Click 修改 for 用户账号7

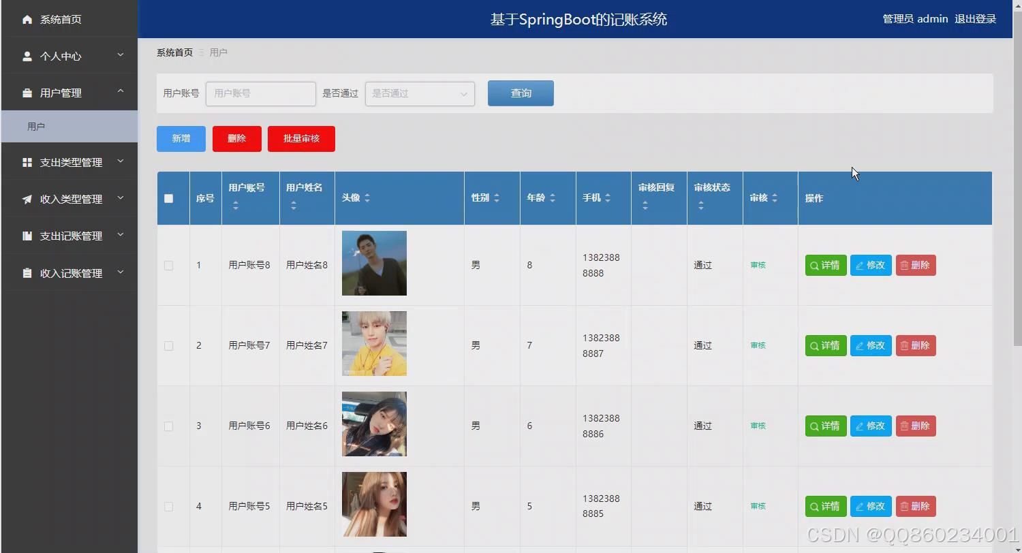(x=871, y=346)
